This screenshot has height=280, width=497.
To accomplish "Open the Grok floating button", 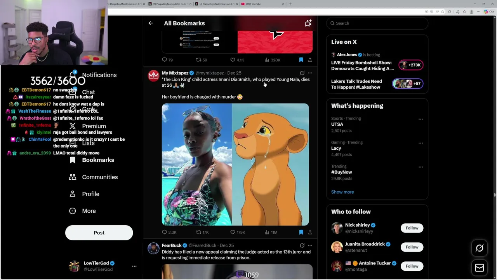I will tap(480, 248).
